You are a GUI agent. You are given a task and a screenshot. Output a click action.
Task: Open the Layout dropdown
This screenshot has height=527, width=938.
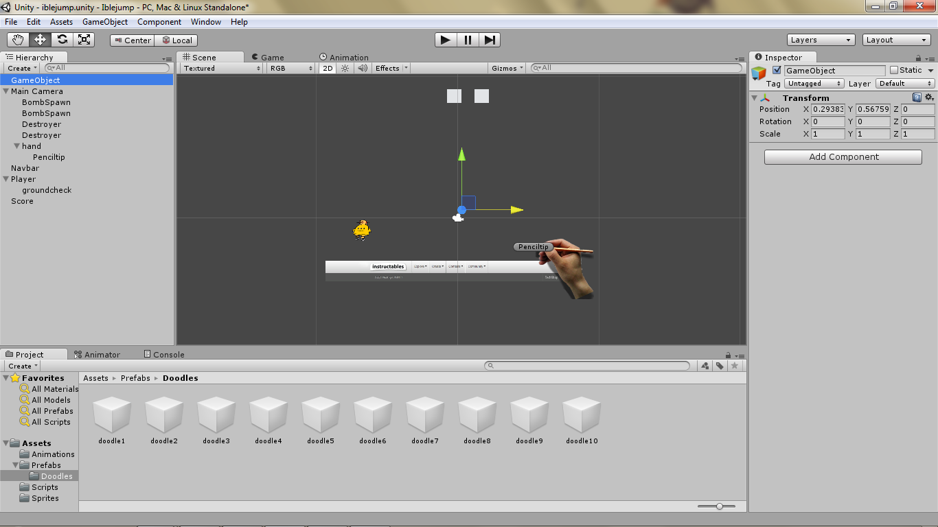coord(897,40)
